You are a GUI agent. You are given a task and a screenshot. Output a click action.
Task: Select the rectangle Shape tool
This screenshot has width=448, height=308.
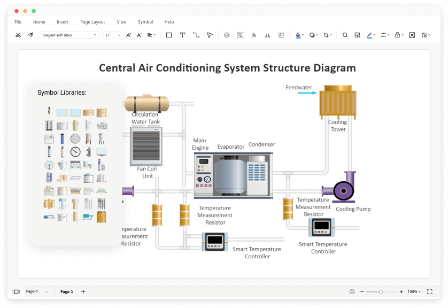(x=169, y=35)
